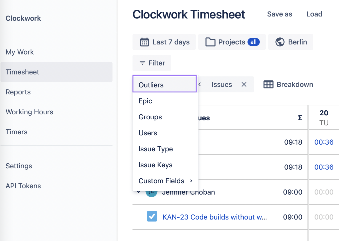Remove the Issues grouping with the X
This screenshot has height=241, width=339.
point(244,85)
